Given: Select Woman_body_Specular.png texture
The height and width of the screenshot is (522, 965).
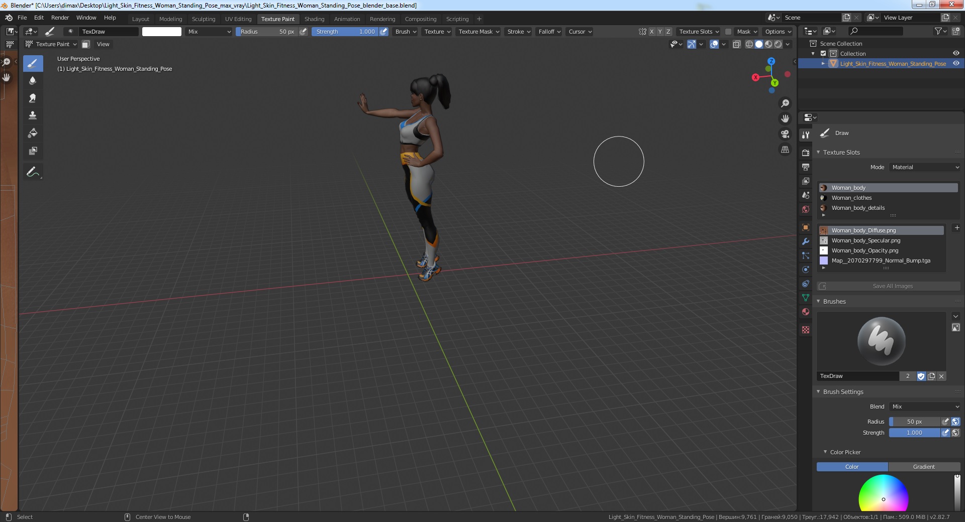Looking at the screenshot, I should [x=881, y=240].
